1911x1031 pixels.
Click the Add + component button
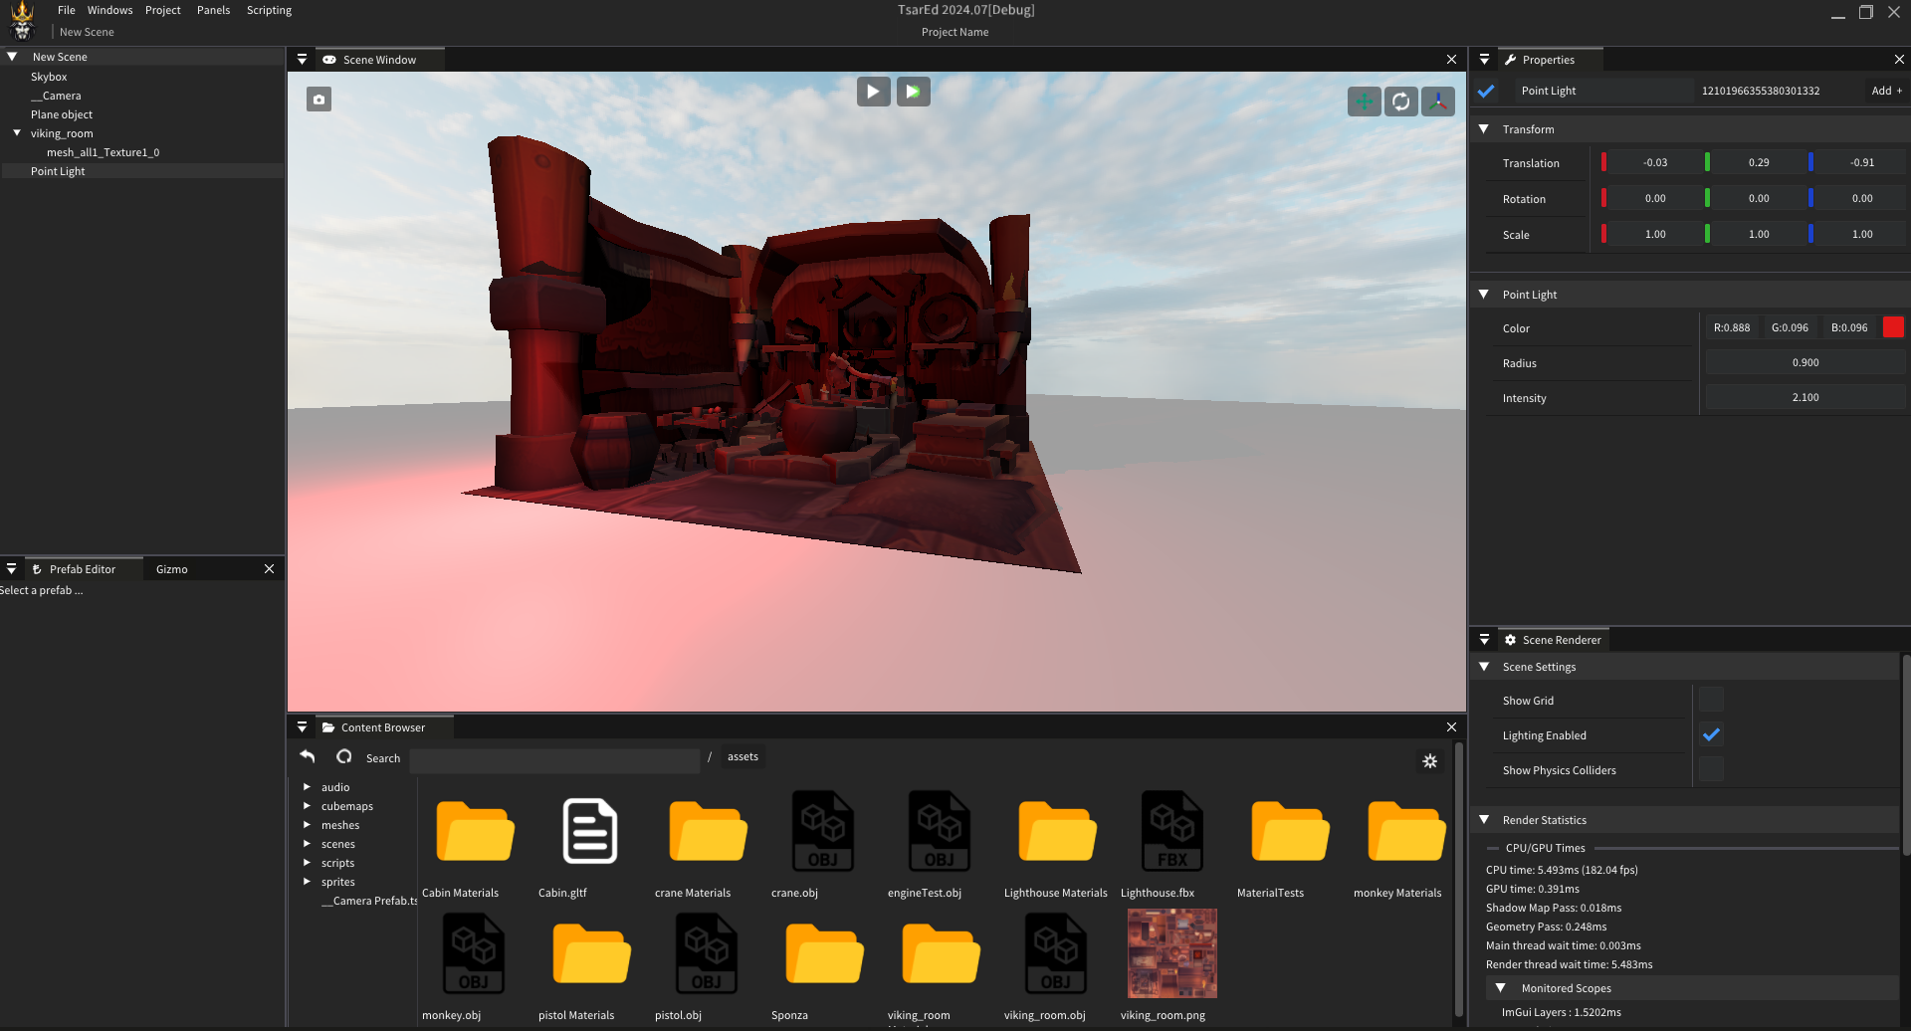1885,91
